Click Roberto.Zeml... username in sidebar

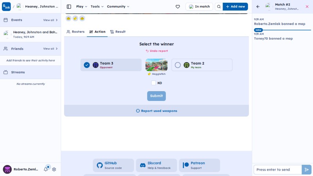coord(26,169)
